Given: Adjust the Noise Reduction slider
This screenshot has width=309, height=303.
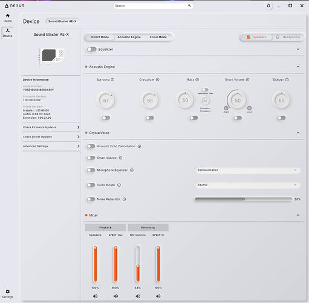Looking at the screenshot, I should point(243,199).
